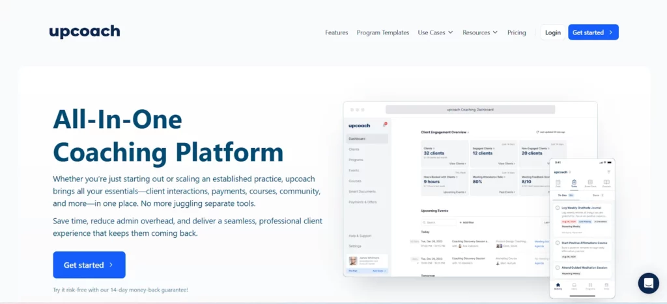Check off Log Weekly Gratitude Journal task

[558, 208]
